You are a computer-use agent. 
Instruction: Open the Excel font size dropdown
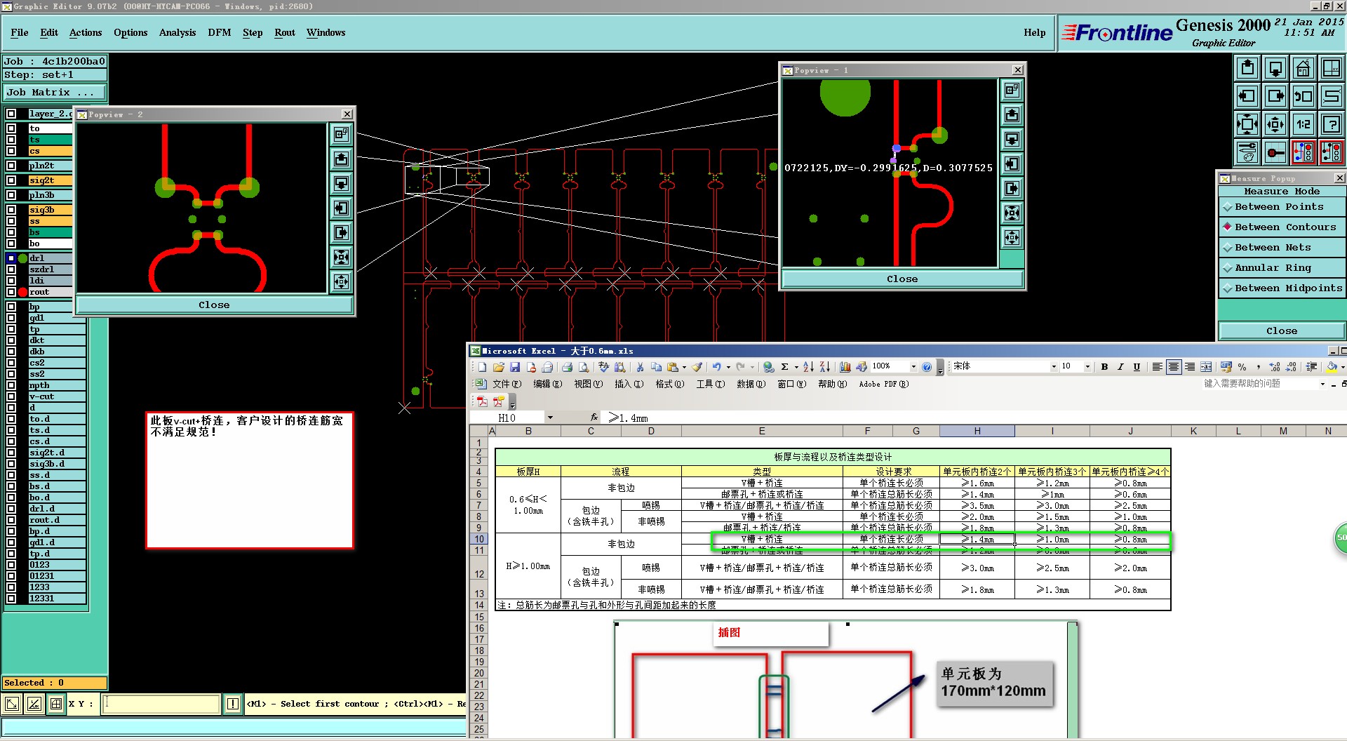tap(1088, 367)
